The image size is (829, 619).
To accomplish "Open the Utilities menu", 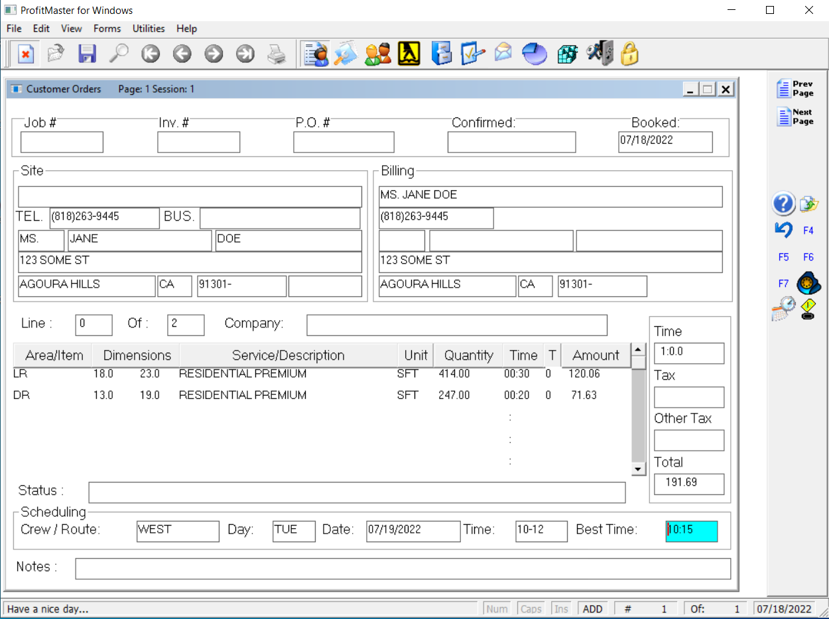I will [148, 28].
